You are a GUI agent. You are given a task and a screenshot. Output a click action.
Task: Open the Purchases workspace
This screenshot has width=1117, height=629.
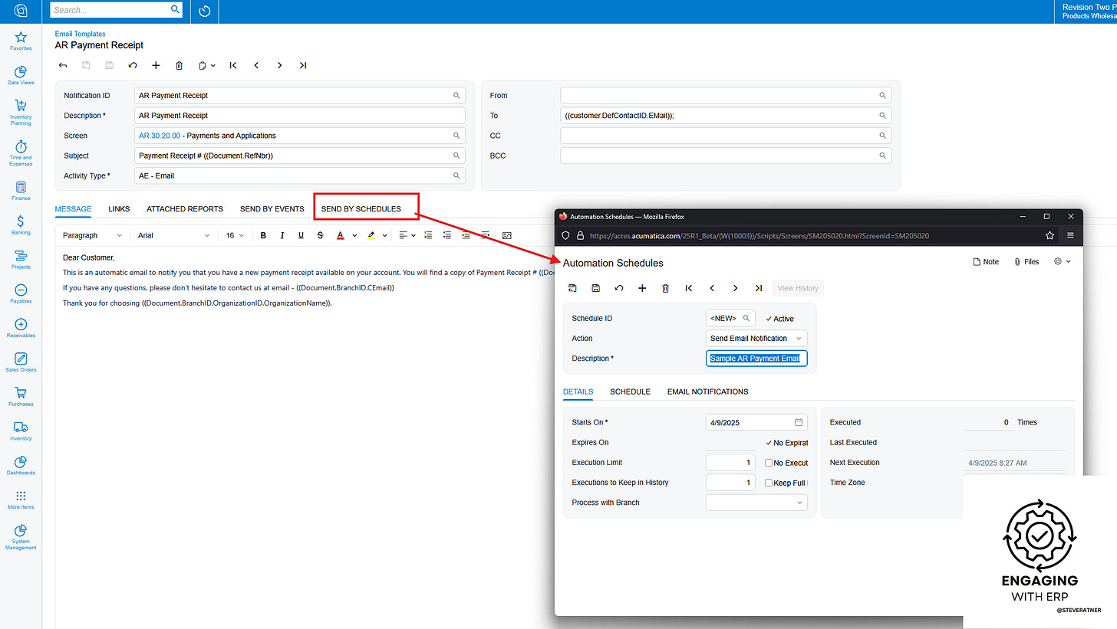pos(21,396)
